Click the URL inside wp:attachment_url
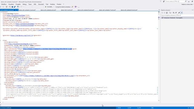 coord(49,76)
